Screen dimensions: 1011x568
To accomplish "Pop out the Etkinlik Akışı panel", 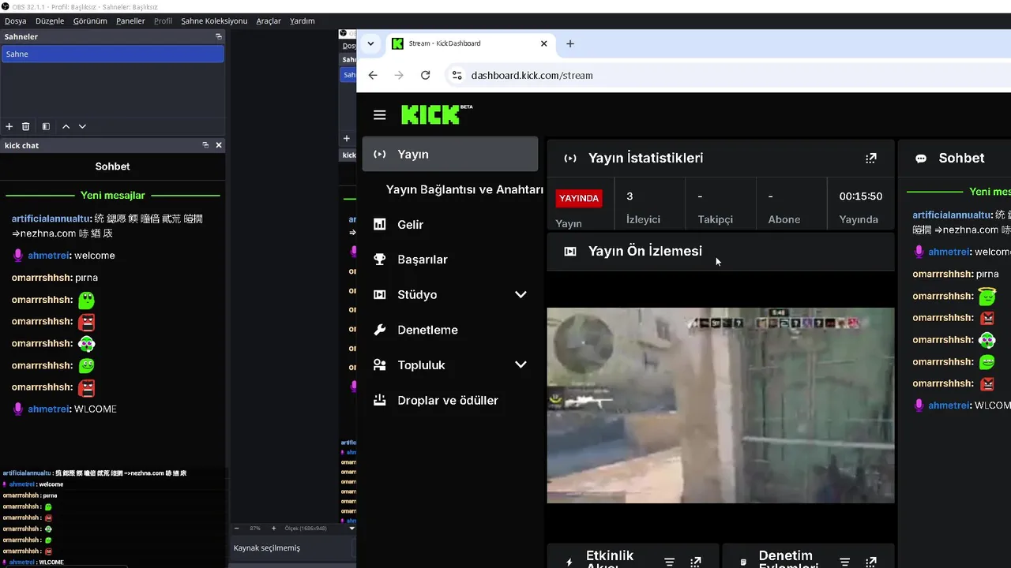I will [695, 562].
